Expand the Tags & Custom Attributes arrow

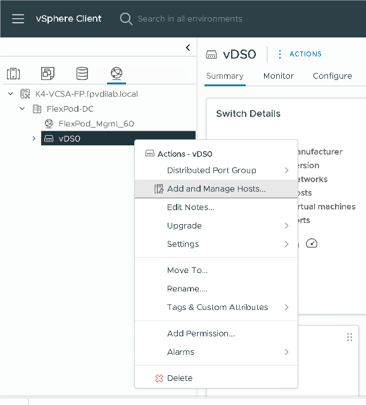click(x=287, y=307)
